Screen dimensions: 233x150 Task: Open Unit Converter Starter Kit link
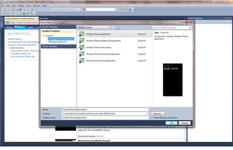(x=23, y=56)
